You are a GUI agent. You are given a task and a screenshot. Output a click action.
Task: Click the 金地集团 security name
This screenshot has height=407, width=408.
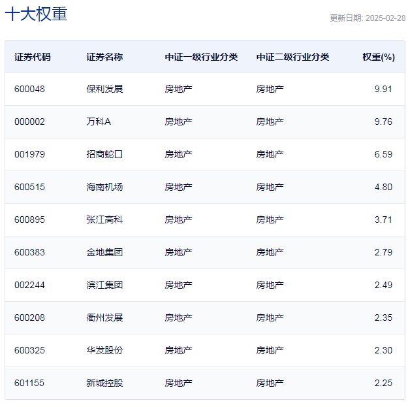[104, 252]
